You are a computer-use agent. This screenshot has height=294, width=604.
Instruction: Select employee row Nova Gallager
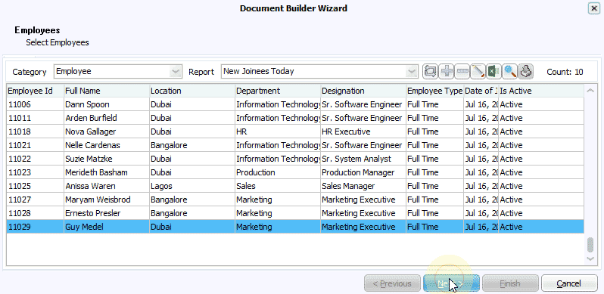pos(295,132)
